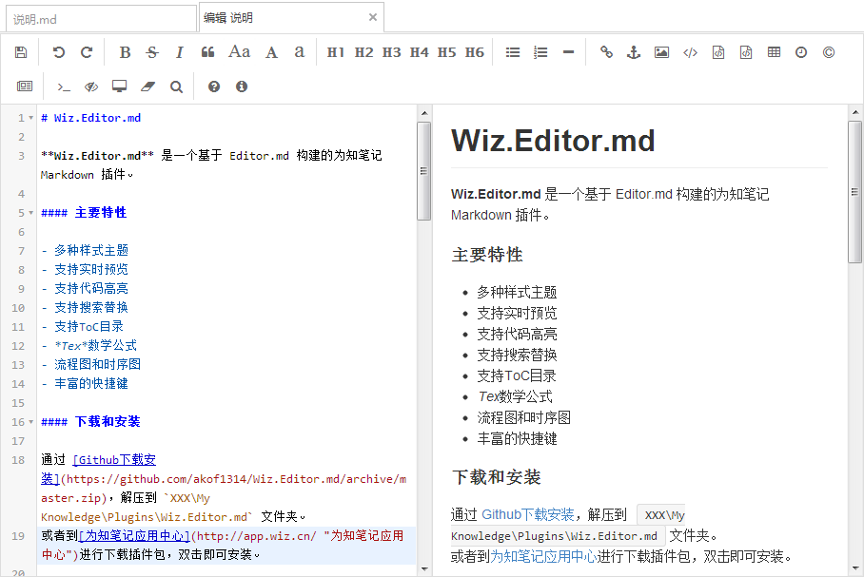Viewport: 864px width, 577px height.
Task: Insert inline code
Action: (x=690, y=52)
